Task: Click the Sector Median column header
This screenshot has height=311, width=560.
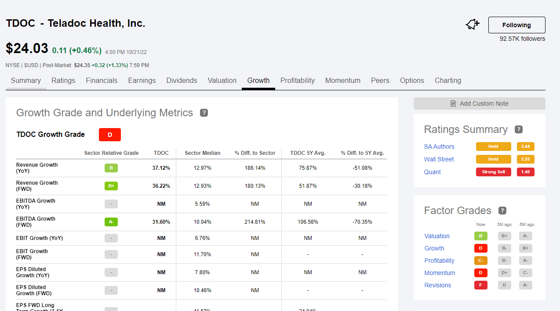Action: pyautogui.click(x=203, y=153)
